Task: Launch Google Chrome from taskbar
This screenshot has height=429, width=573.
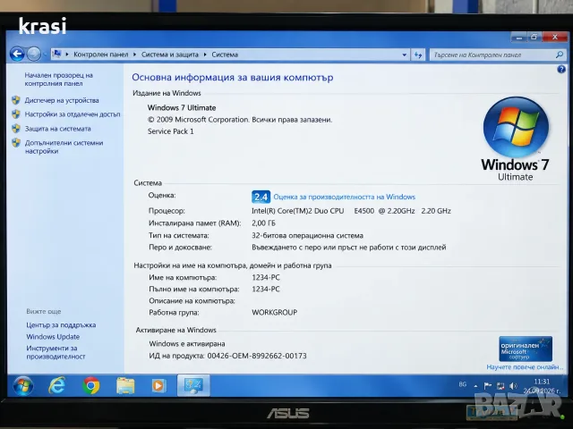Action: click(91, 385)
